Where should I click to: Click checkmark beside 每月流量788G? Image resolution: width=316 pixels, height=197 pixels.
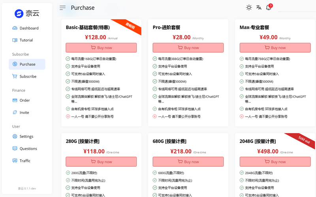(241, 59)
